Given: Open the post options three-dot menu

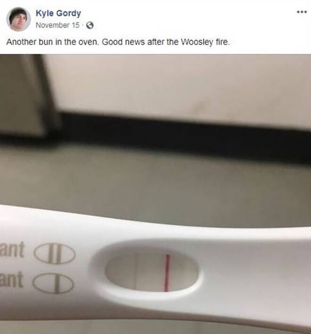Looking at the screenshot, I should pyautogui.click(x=302, y=12).
